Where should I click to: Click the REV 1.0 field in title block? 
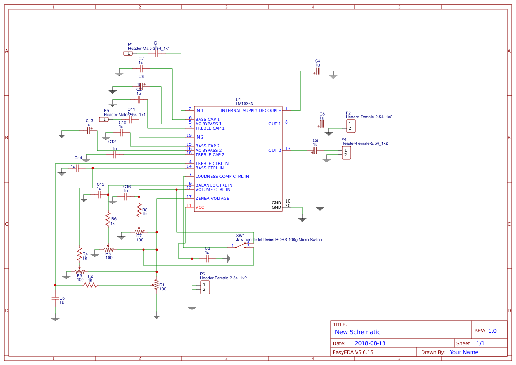click(x=492, y=330)
